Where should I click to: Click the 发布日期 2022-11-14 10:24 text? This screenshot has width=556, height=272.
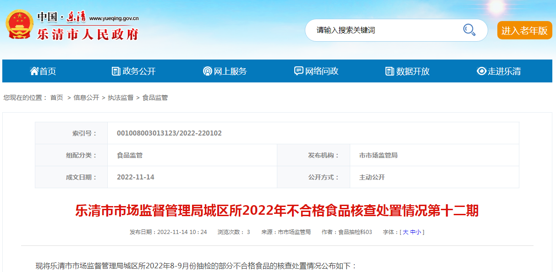168,232
